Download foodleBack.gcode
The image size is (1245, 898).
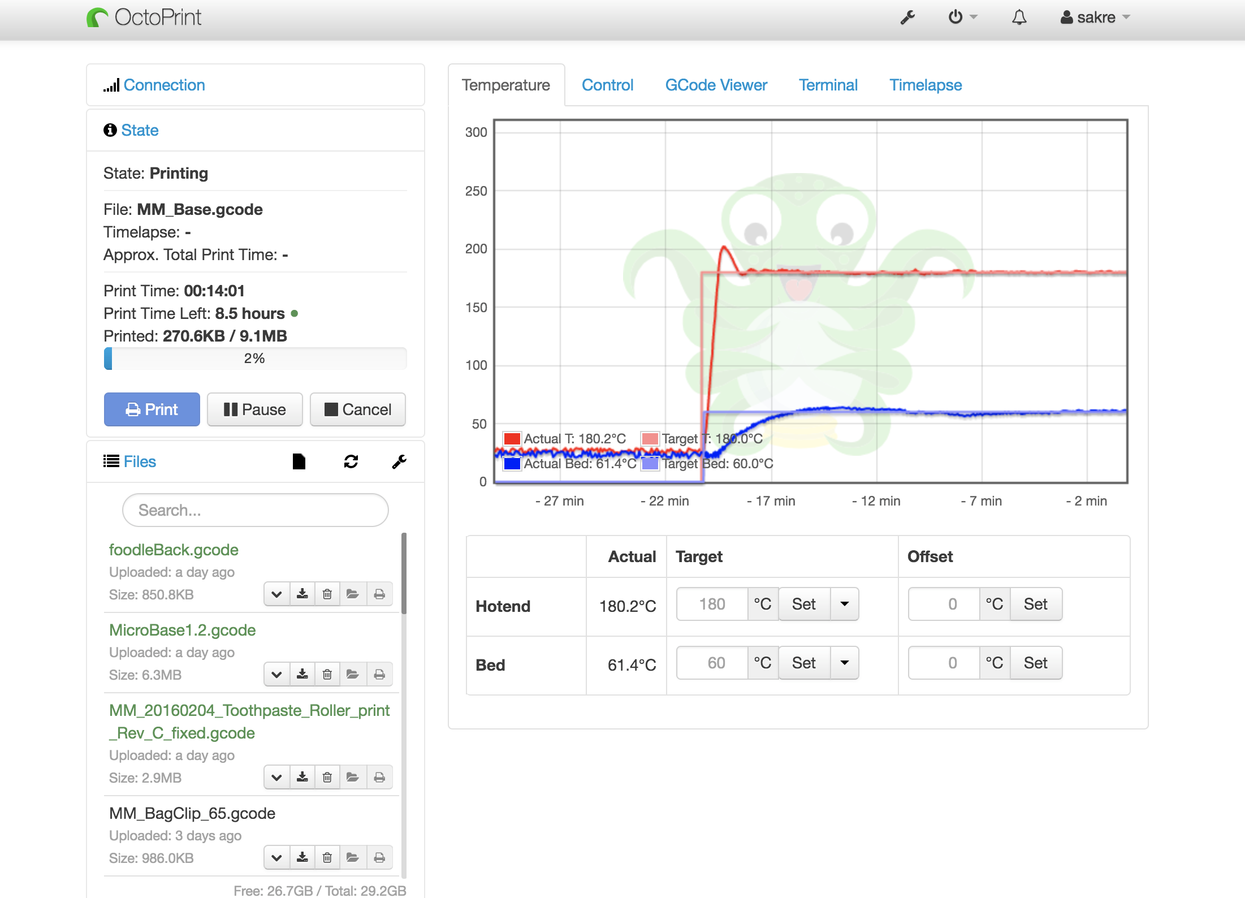(302, 594)
